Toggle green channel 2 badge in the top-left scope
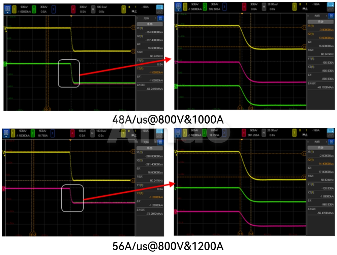This screenshot has height=255, width=337. point(34,9)
